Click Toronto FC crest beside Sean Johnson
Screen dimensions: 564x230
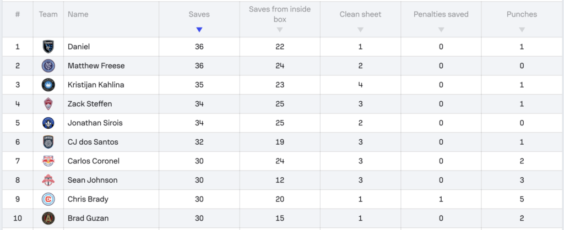point(48,180)
